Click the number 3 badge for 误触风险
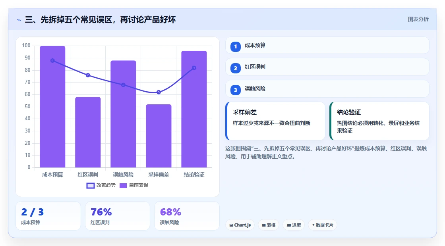The width and height of the screenshot is (445, 246). tap(236, 90)
